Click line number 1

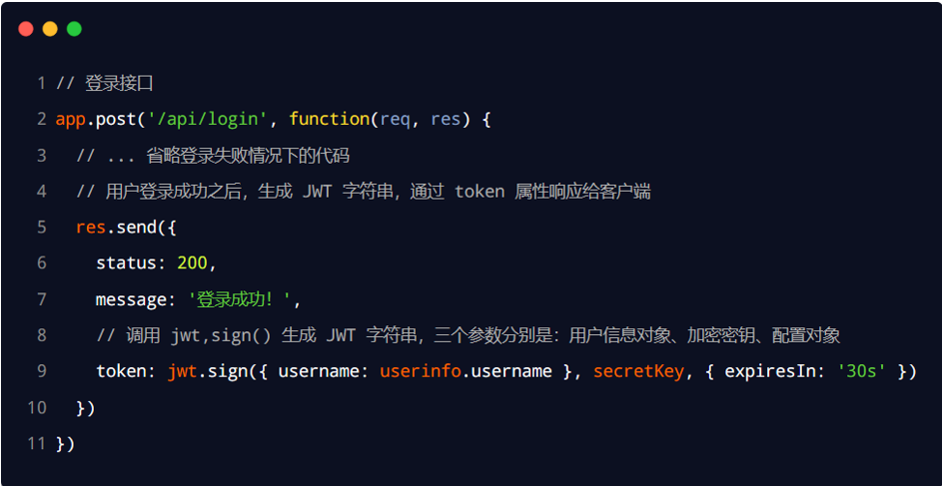pyautogui.click(x=41, y=84)
